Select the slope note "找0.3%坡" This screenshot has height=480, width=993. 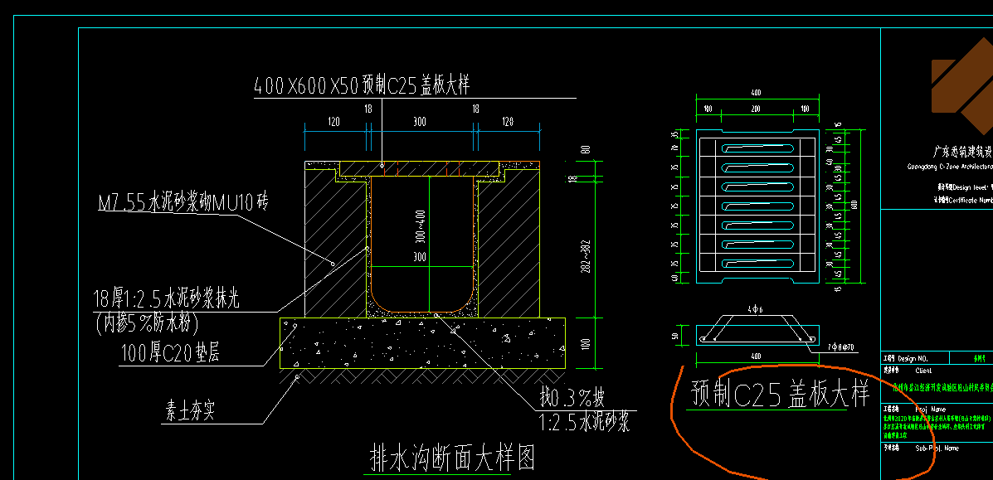572,398
